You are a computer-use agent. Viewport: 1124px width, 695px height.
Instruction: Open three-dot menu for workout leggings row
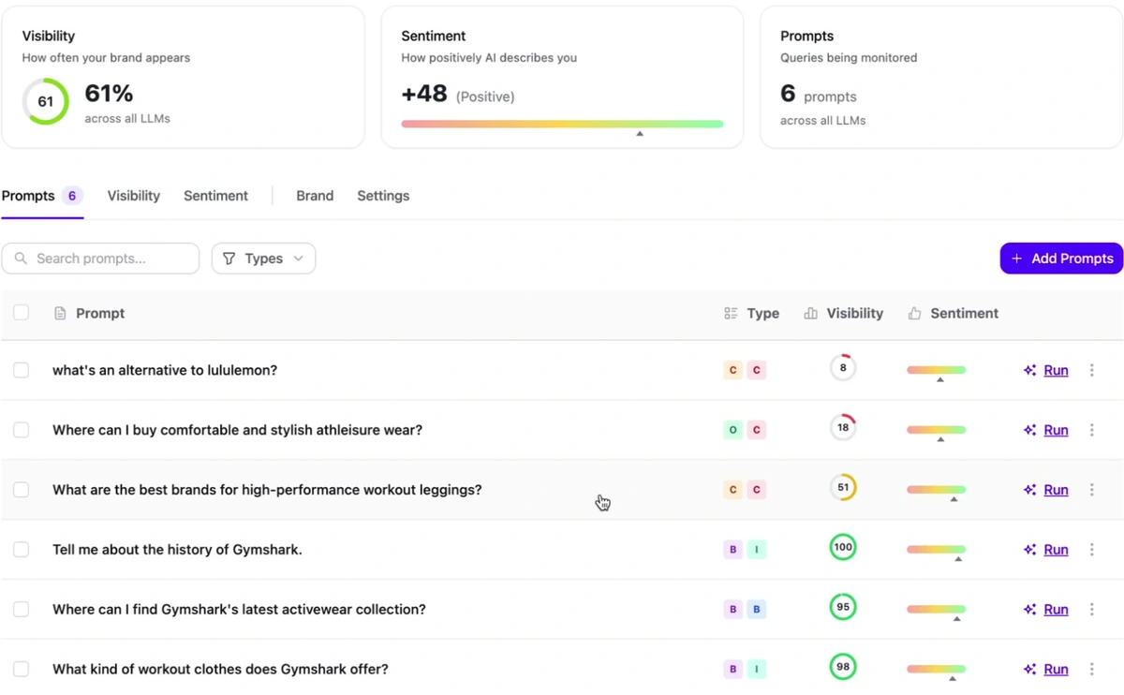point(1091,490)
